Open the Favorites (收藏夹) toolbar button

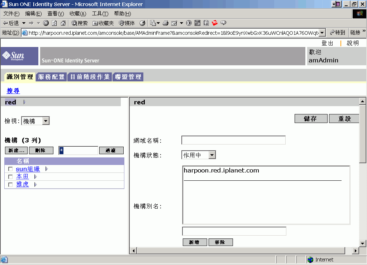click(103, 23)
